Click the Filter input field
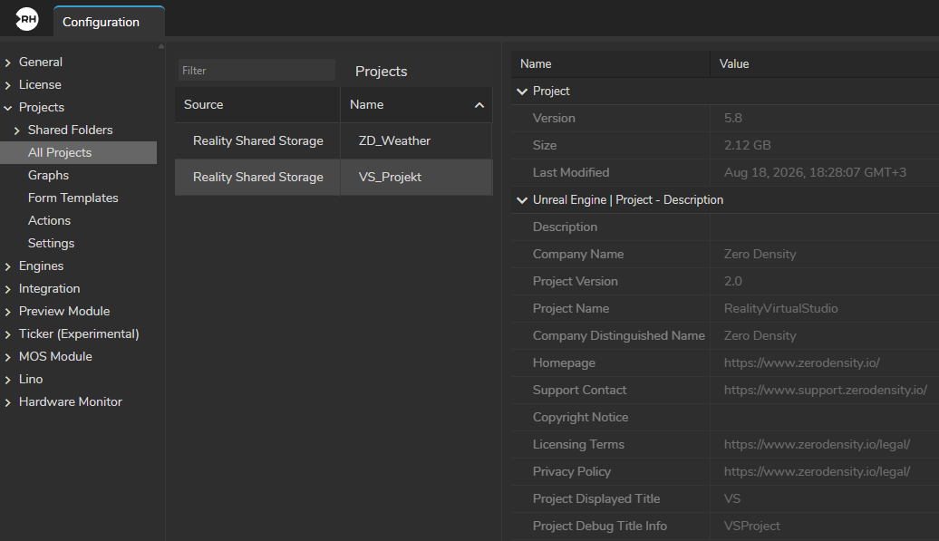The width and height of the screenshot is (939, 541). pos(257,70)
